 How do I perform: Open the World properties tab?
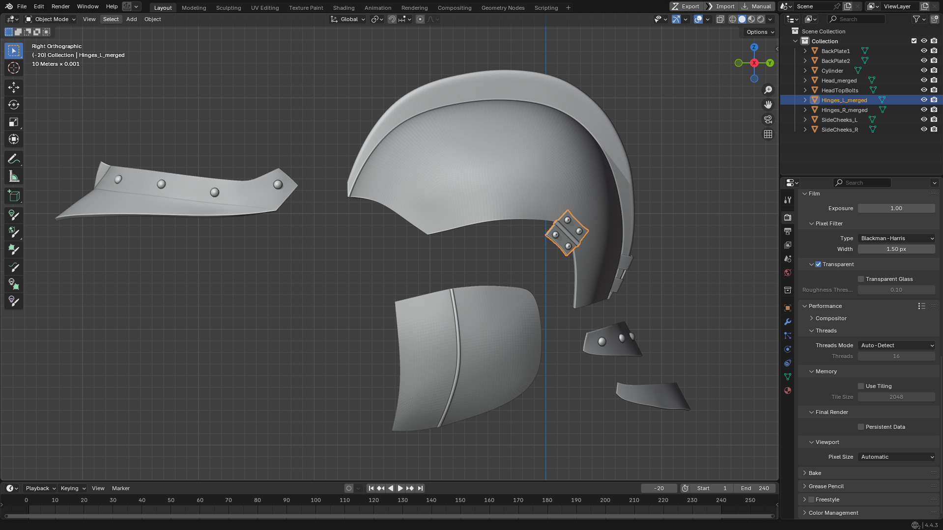(788, 273)
